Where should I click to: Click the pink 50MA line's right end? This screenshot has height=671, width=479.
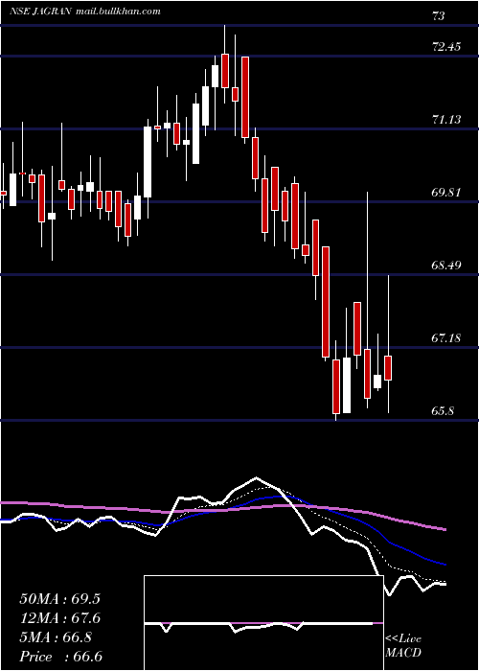[445, 529]
